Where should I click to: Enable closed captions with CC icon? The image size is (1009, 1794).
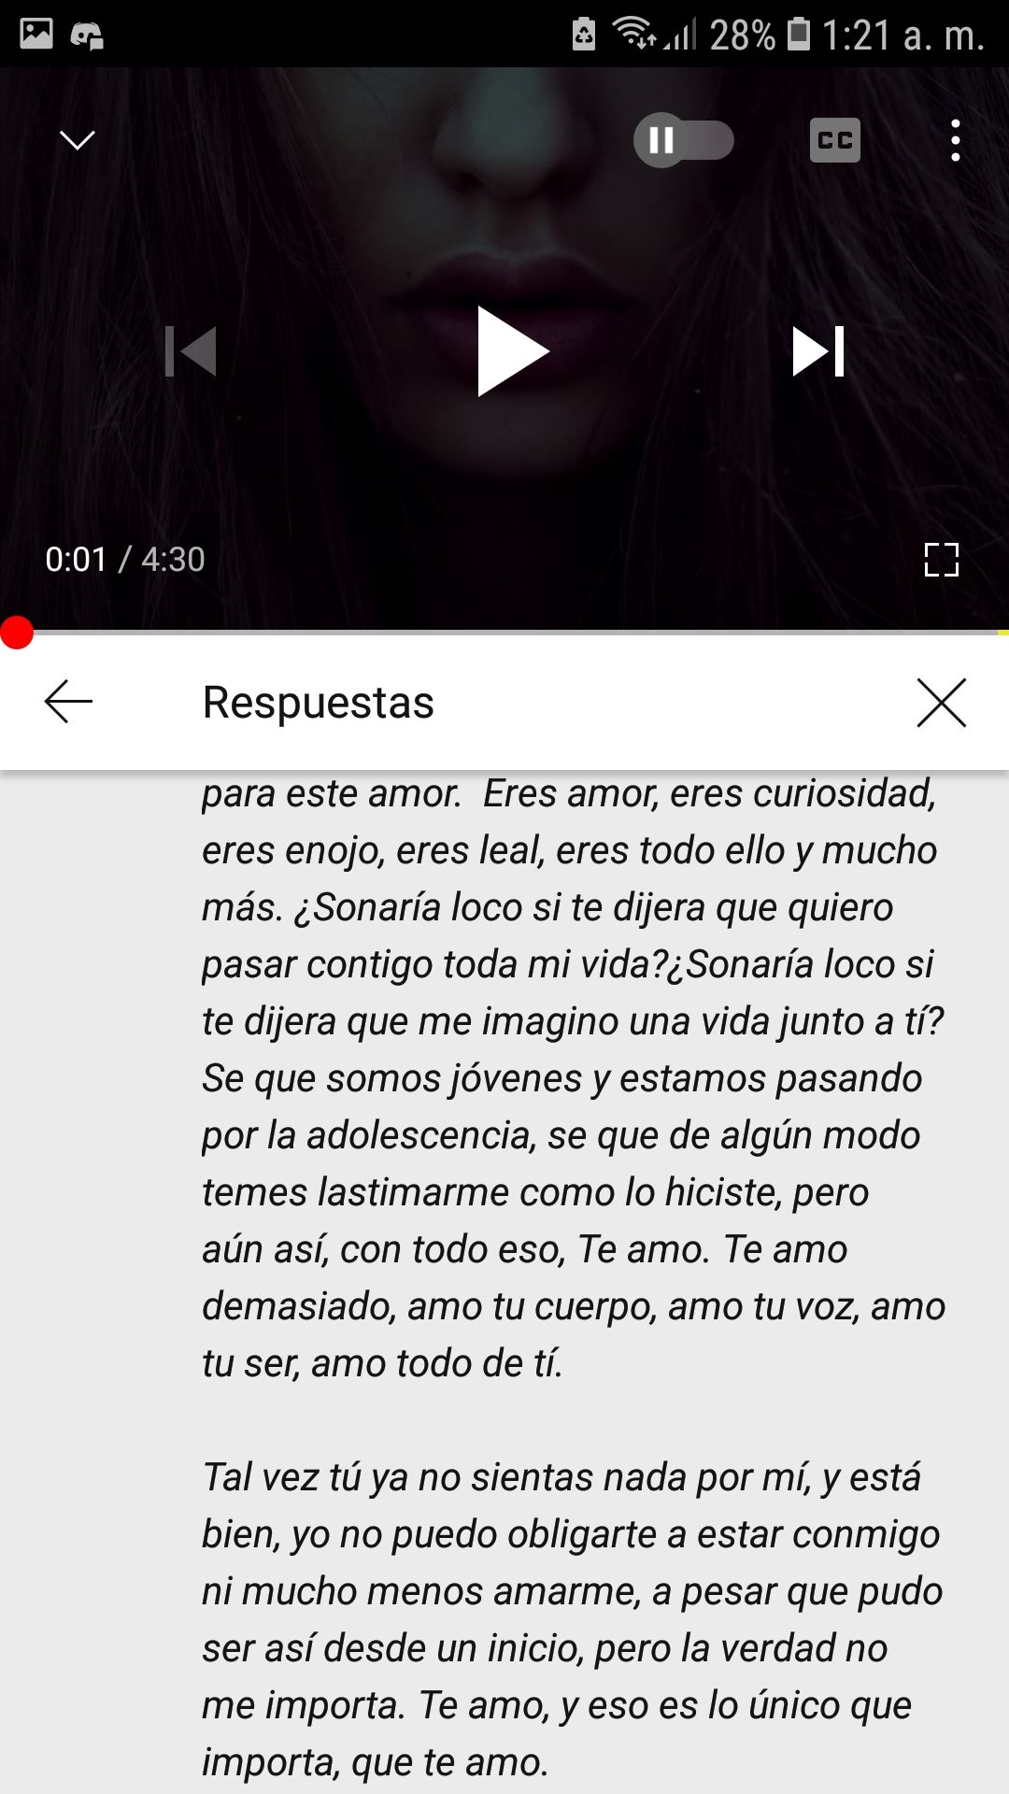(x=835, y=140)
